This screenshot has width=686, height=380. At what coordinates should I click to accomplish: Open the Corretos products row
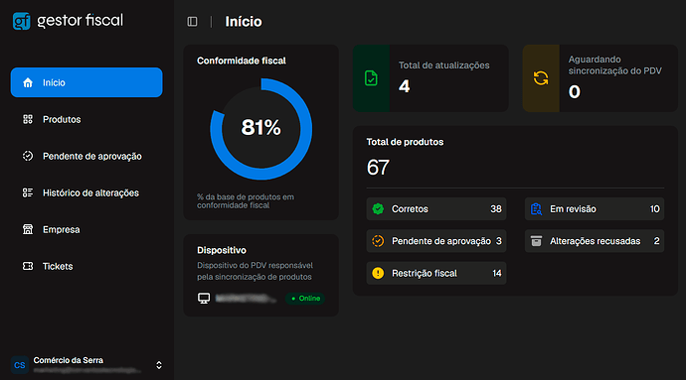pos(436,208)
